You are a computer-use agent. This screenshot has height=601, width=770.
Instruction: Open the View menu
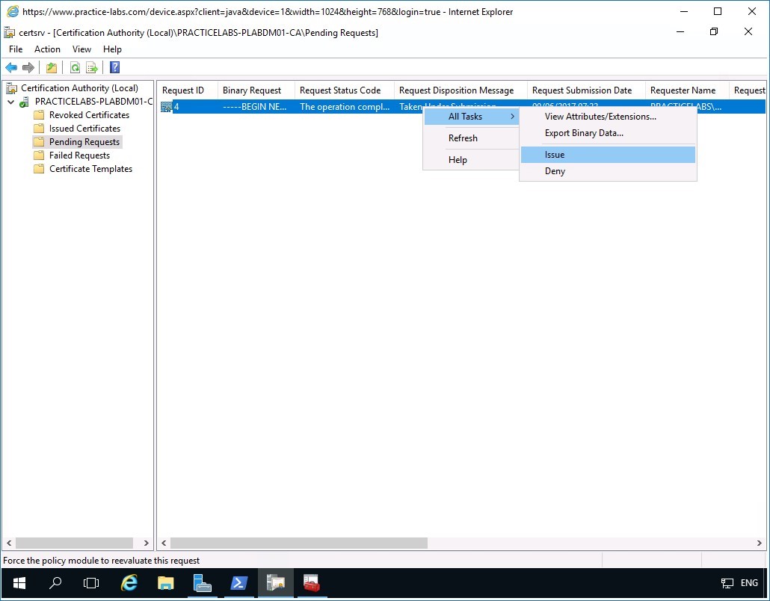[x=81, y=49]
